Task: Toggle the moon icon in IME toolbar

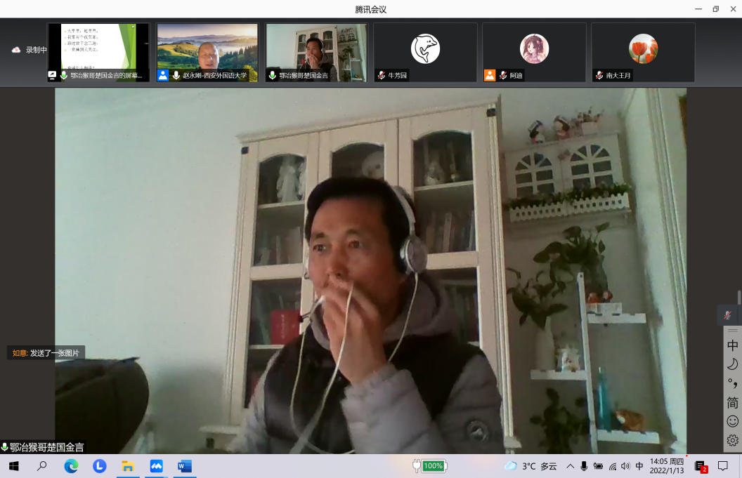Action: (732, 364)
